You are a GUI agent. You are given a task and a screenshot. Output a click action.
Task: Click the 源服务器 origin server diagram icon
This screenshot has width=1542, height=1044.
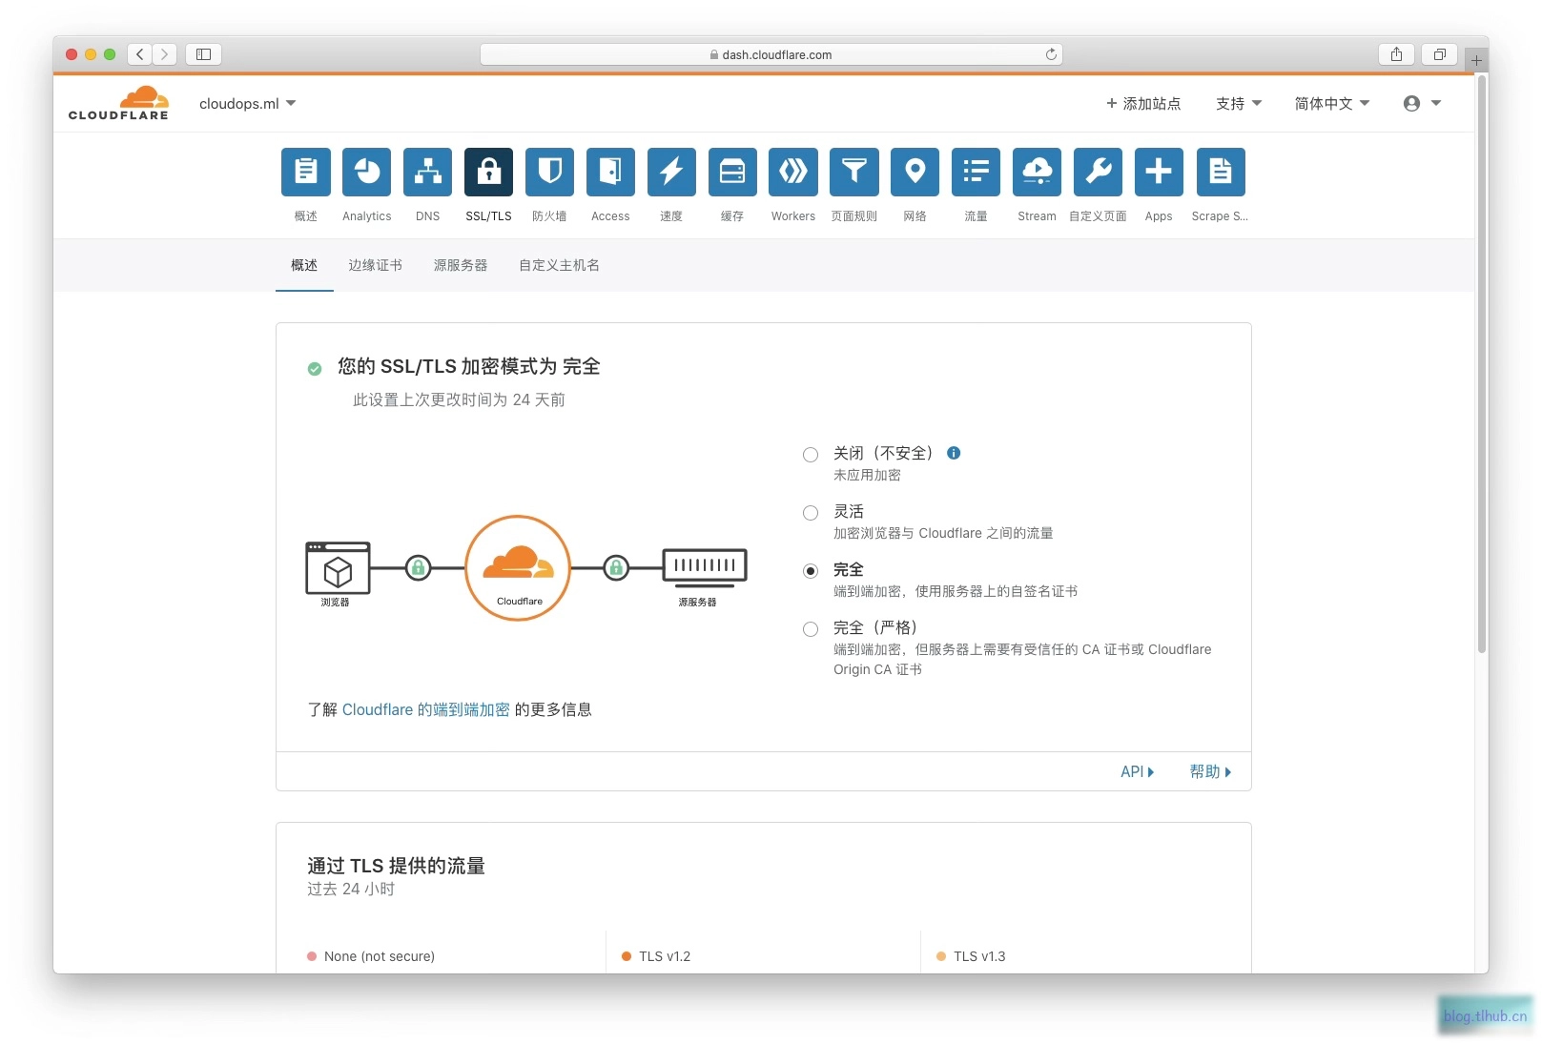coord(705,567)
